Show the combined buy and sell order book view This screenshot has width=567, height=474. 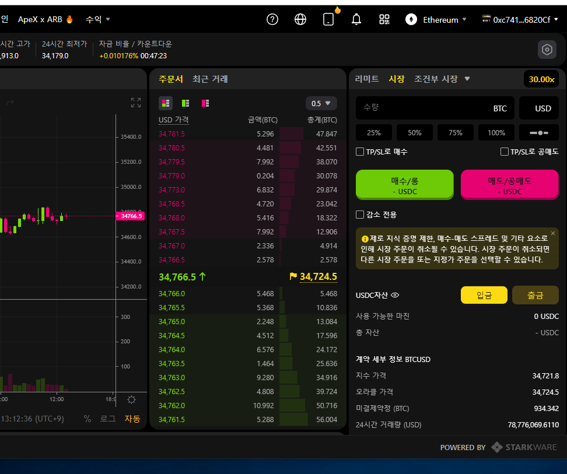coord(166,103)
